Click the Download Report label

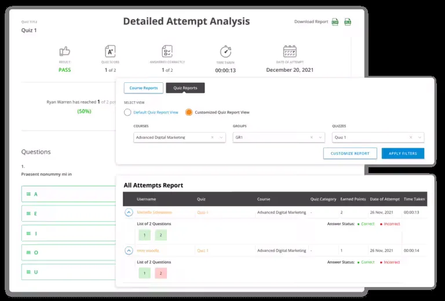click(311, 21)
